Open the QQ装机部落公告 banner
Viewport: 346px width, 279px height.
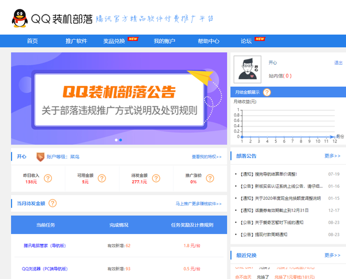(x=119, y=99)
